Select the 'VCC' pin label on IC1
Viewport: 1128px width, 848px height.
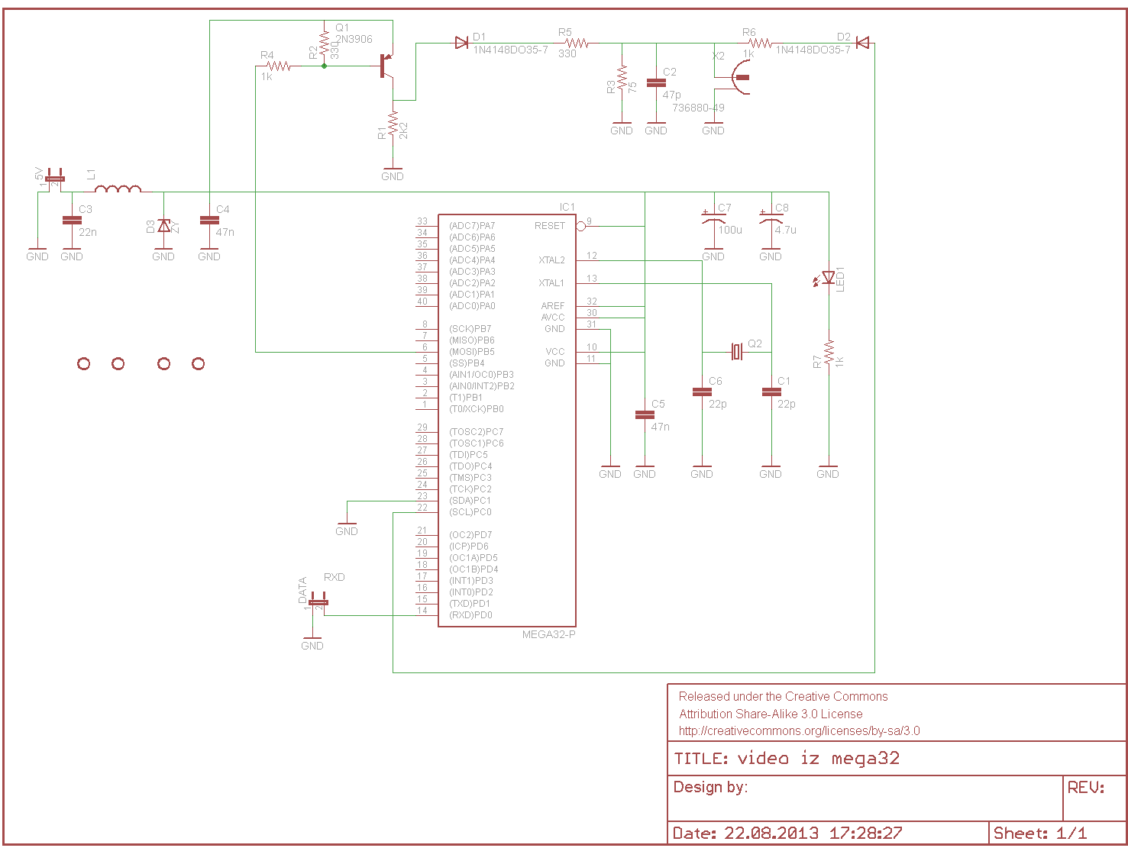pyautogui.click(x=555, y=352)
